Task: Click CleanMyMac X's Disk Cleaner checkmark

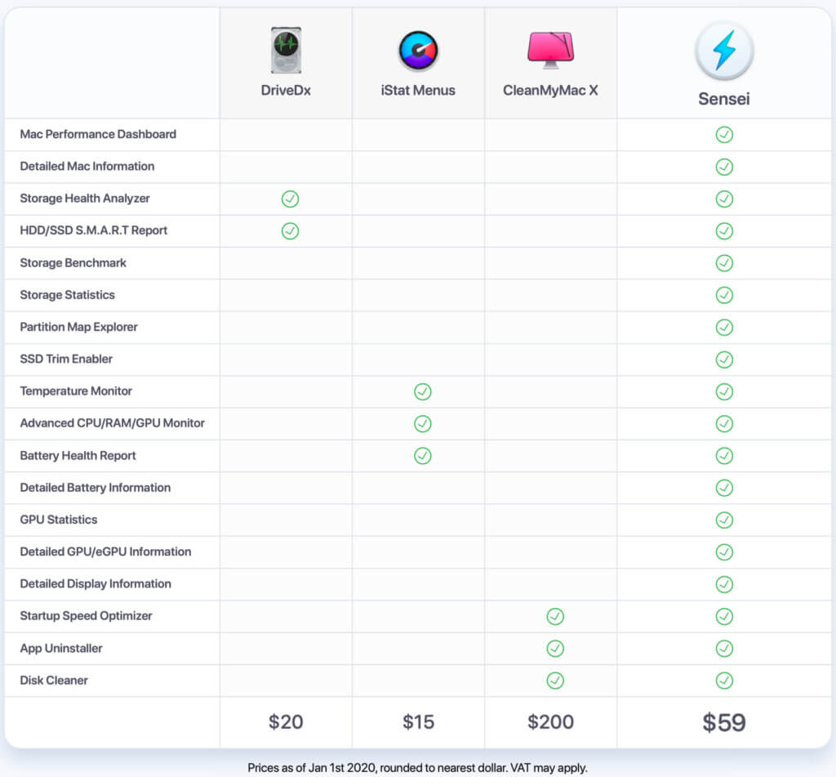Action: click(554, 681)
